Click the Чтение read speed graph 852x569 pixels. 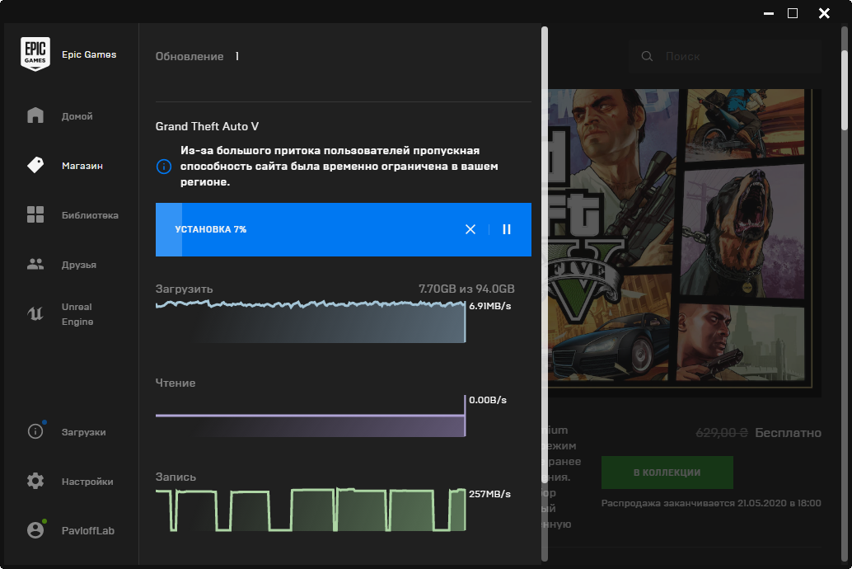311,416
